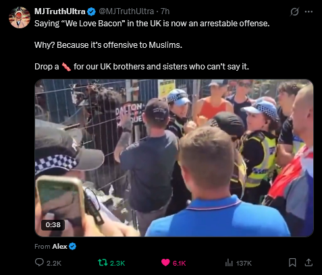Viewport: 322px width, 275px height.
Task: Open the three-dot more options menu
Action: pos(308,11)
